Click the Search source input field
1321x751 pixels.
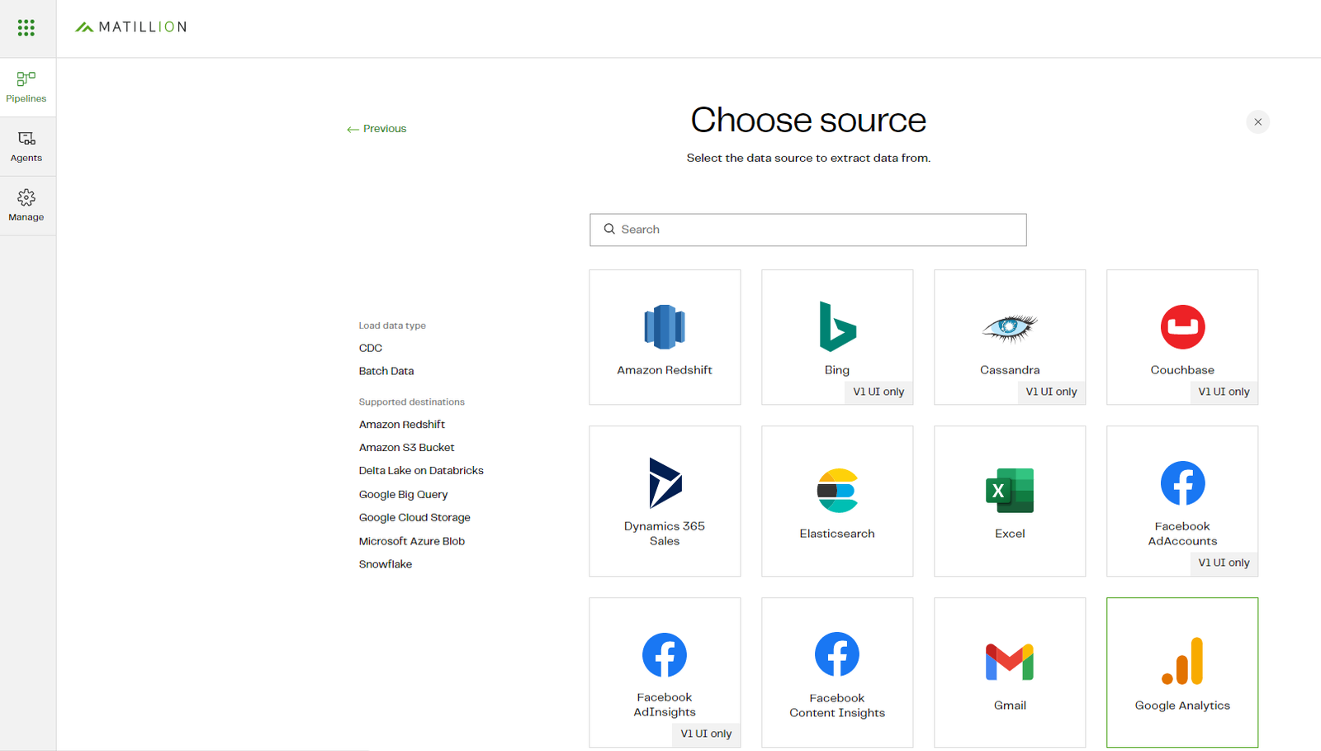807,230
